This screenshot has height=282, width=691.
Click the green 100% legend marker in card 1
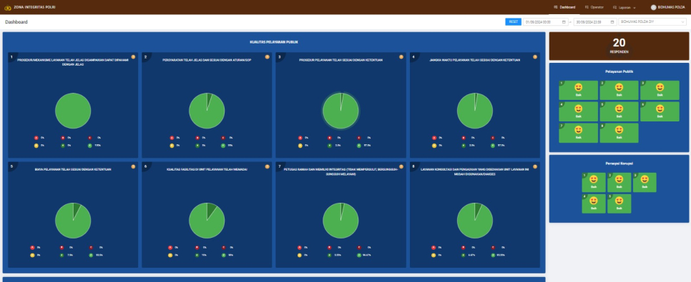click(90, 145)
